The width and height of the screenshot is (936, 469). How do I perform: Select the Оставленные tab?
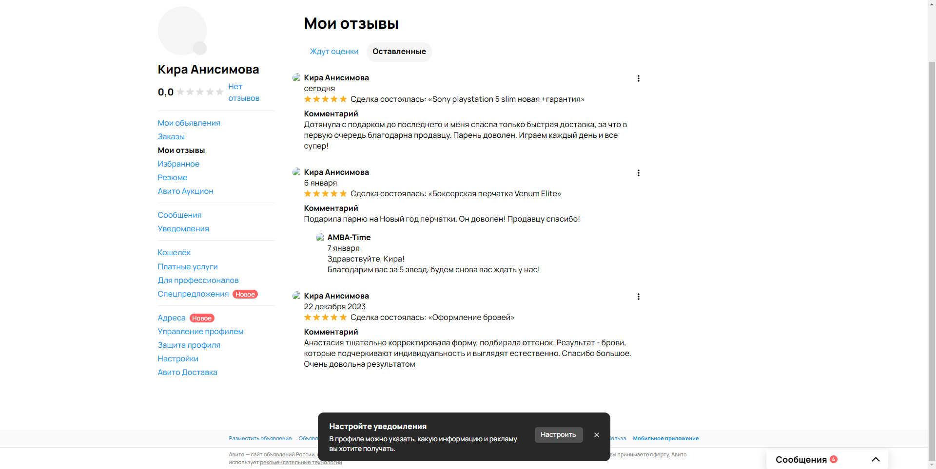coord(399,52)
